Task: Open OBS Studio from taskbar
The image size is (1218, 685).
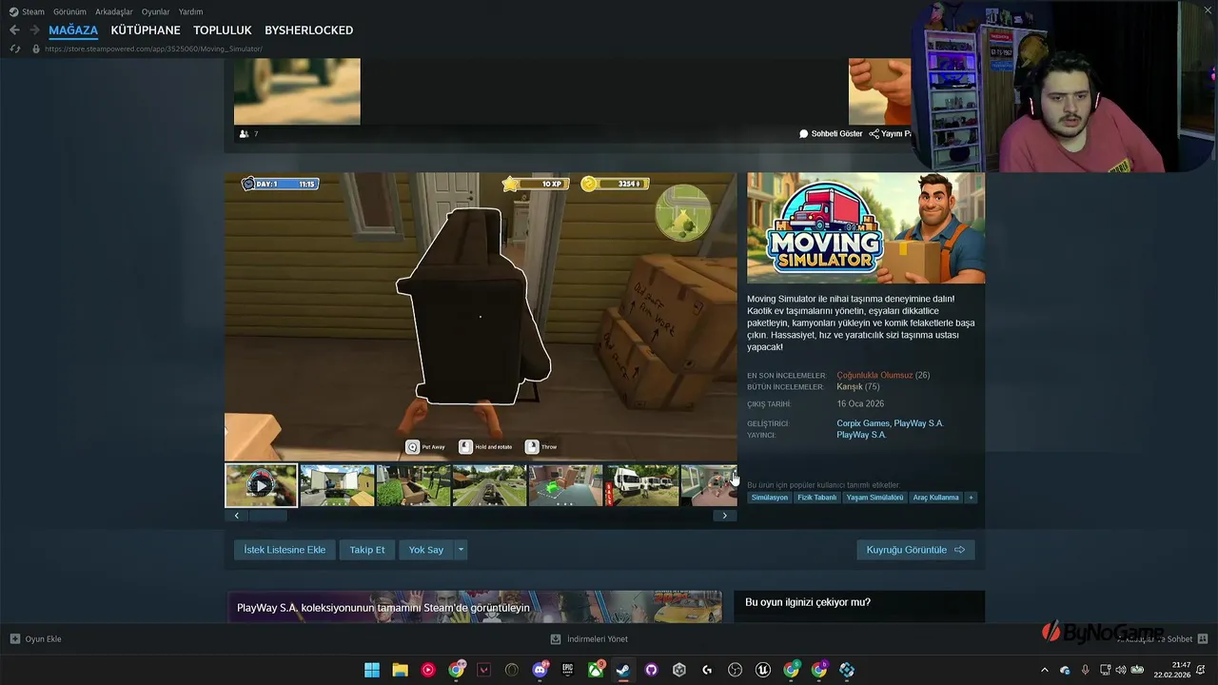Action: point(736,670)
